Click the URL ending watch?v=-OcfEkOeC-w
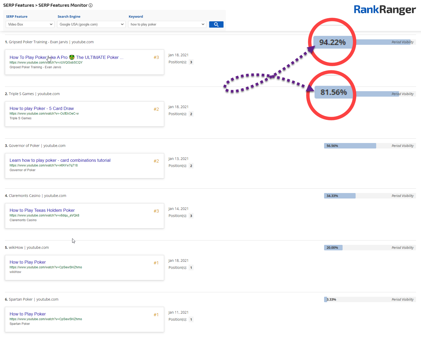The height and width of the screenshot is (341, 421). click(x=44, y=114)
